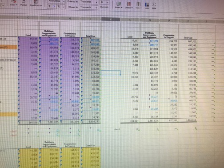Select right table Land cell 55,157
Viewport: 224px width, 168px height.
point(130,40)
